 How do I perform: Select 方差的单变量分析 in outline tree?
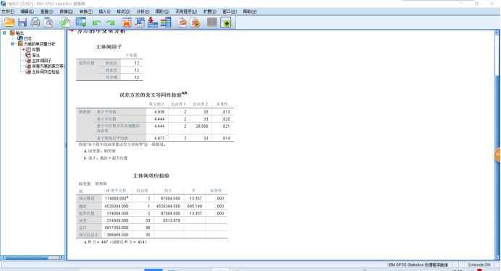click(x=39, y=44)
